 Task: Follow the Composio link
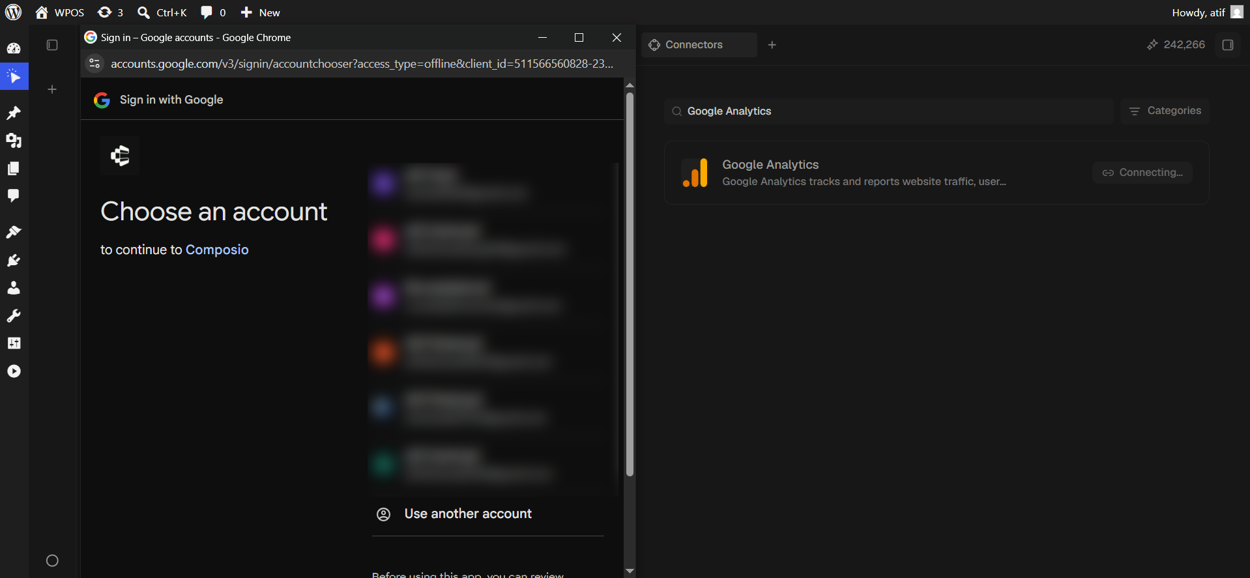point(217,250)
